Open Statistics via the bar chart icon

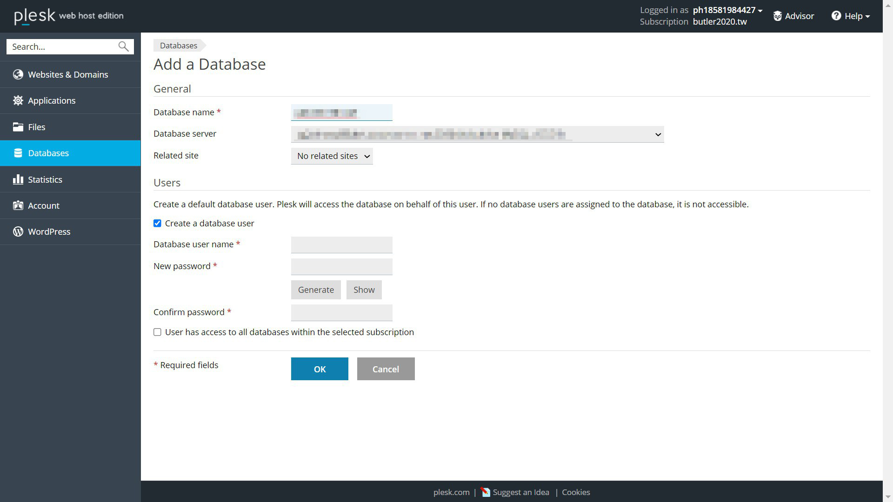click(18, 179)
